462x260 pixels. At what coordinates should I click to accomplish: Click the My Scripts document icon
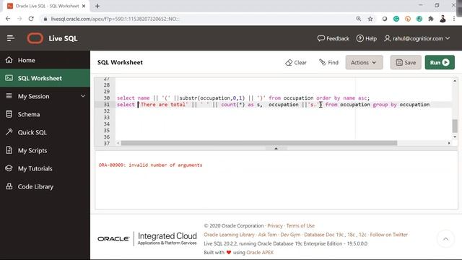pyautogui.click(x=9, y=150)
